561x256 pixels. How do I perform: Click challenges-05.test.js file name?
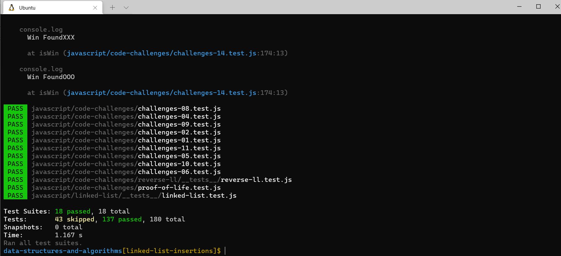[x=179, y=156]
